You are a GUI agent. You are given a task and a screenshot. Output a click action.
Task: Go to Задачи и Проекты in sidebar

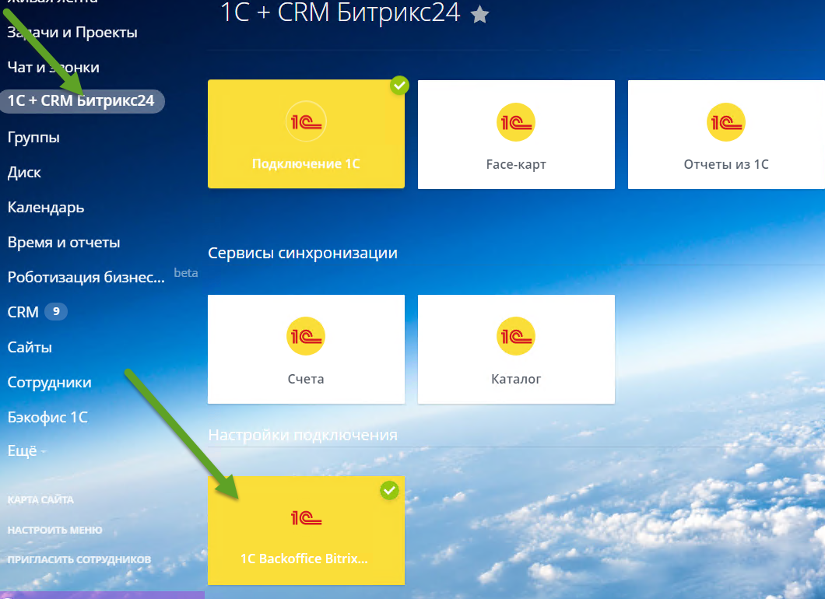point(72,33)
